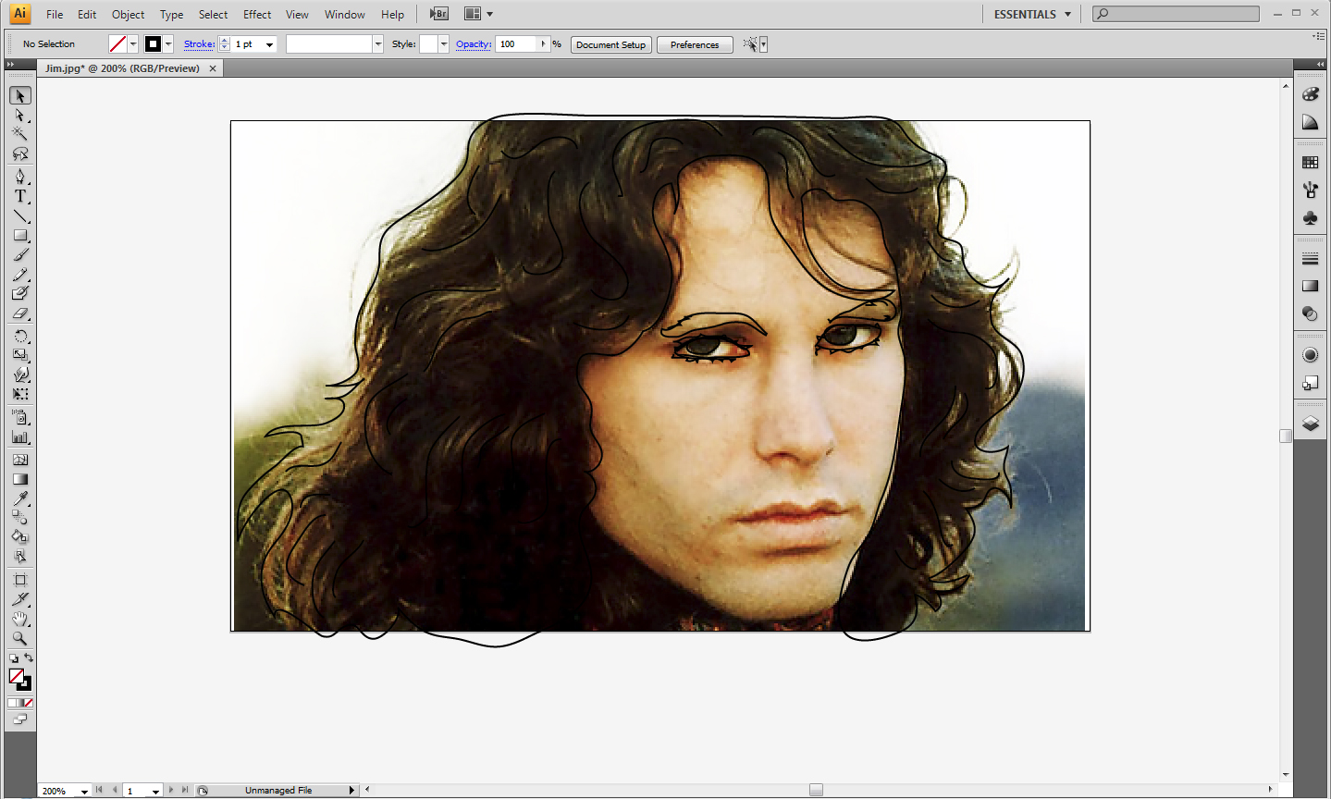Open the Effect menu
The width and height of the screenshot is (1331, 799).
click(257, 14)
